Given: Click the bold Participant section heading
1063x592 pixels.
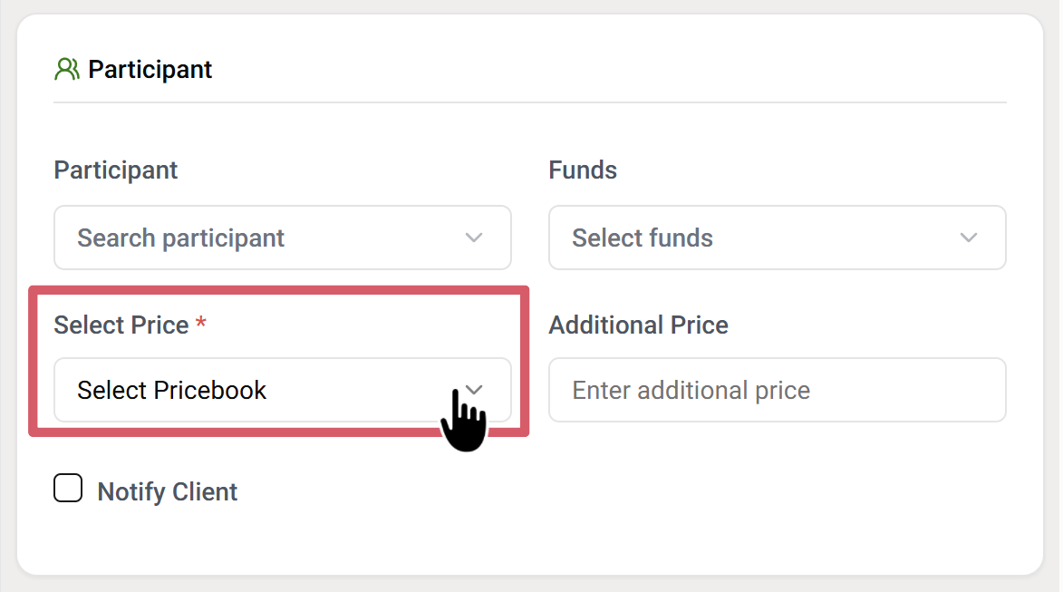Looking at the screenshot, I should click(150, 70).
